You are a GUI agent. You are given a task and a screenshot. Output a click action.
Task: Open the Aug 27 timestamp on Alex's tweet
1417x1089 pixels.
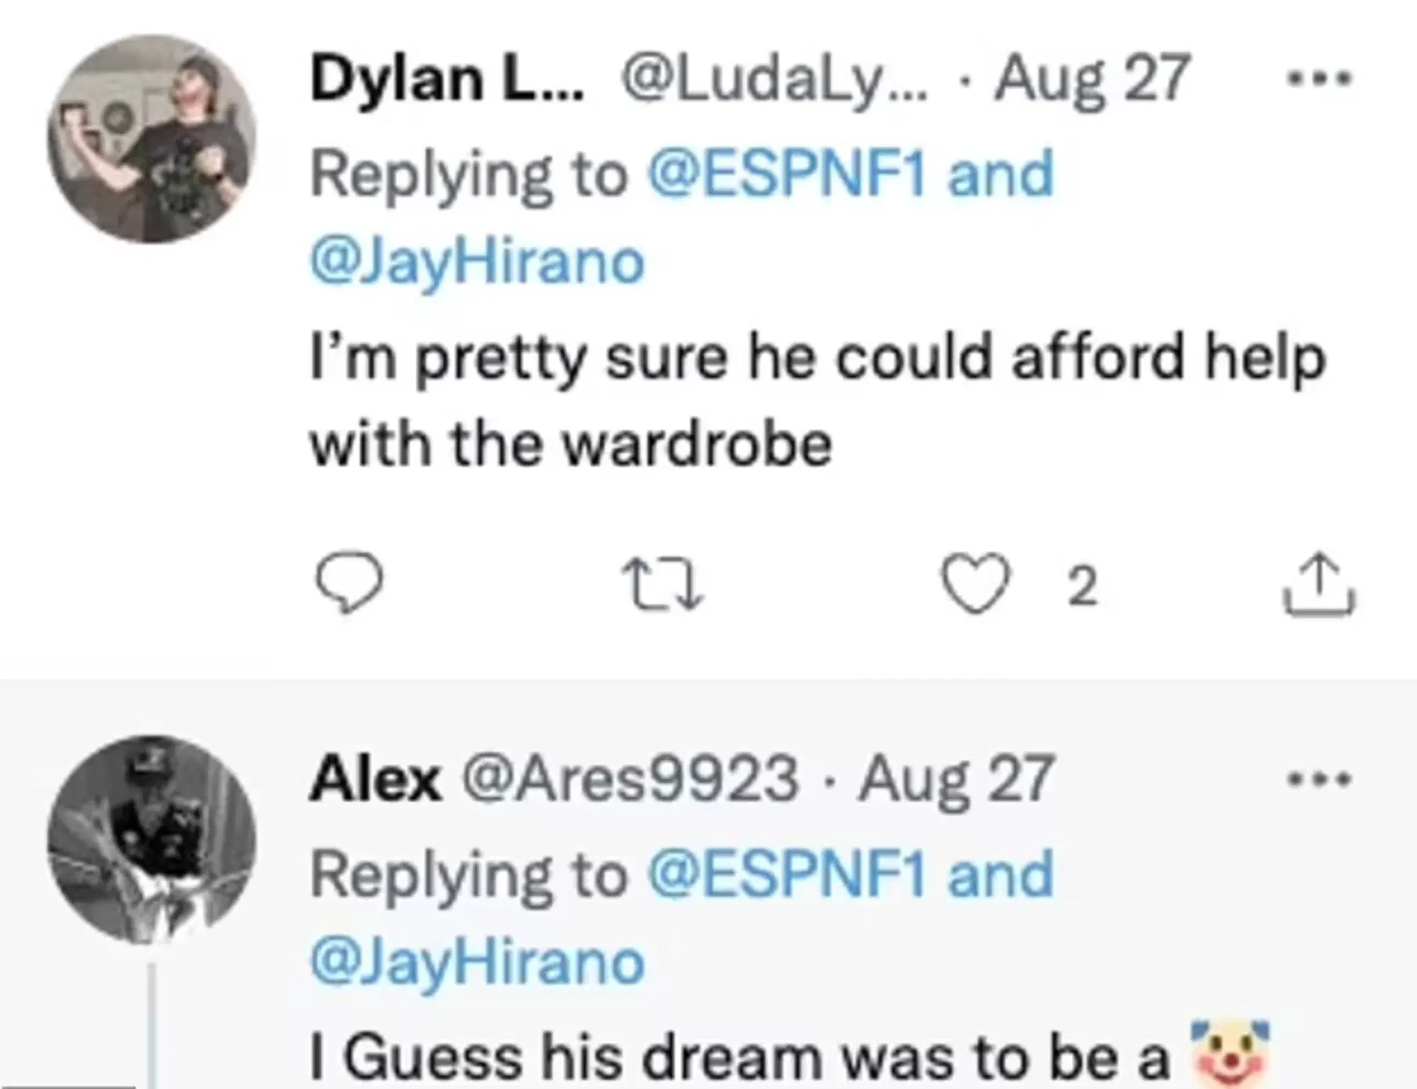click(x=956, y=779)
